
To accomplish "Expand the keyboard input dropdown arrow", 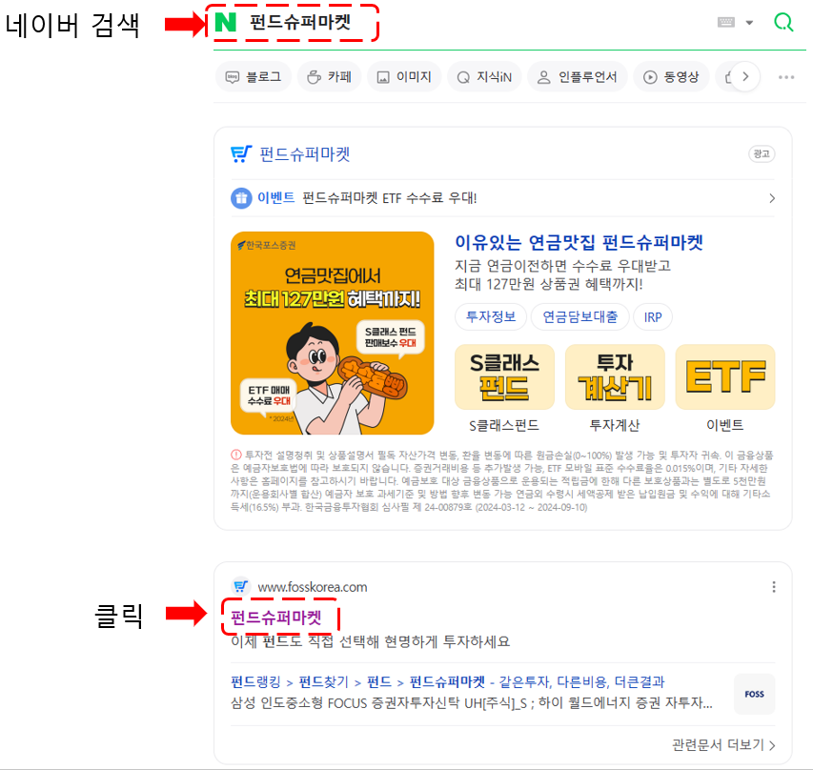I will pos(749,23).
